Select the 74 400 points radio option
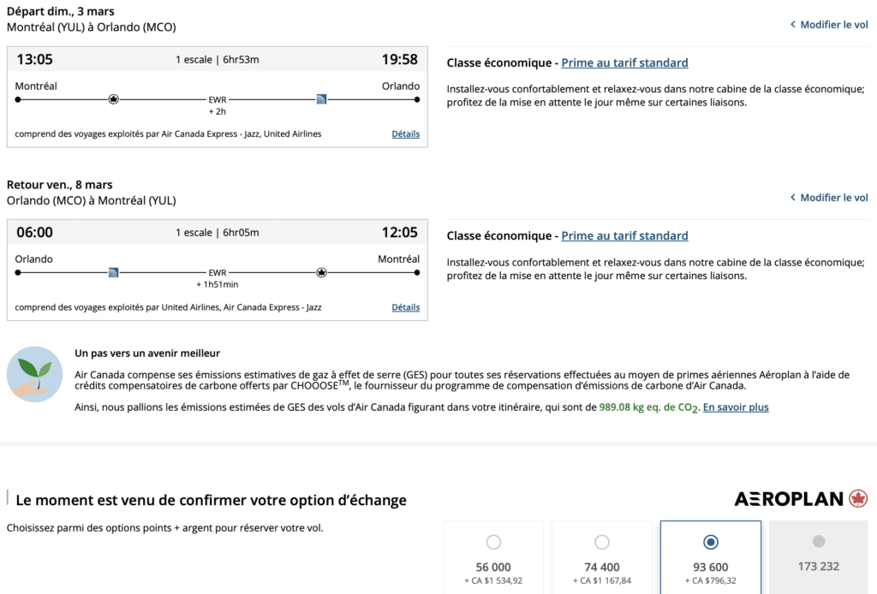The image size is (877, 594). click(602, 542)
